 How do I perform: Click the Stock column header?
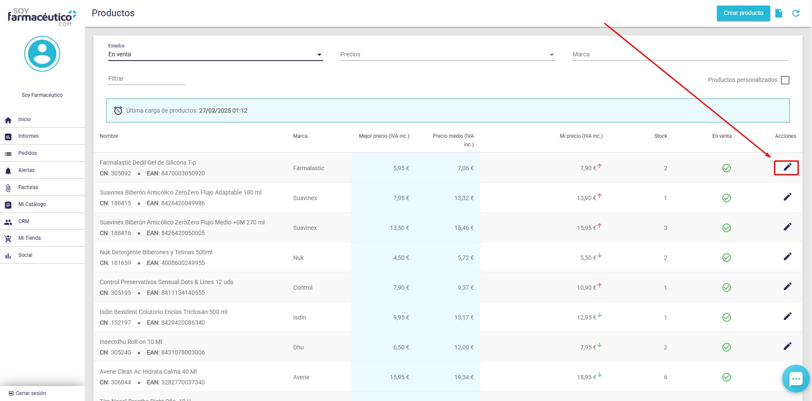click(661, 136)
